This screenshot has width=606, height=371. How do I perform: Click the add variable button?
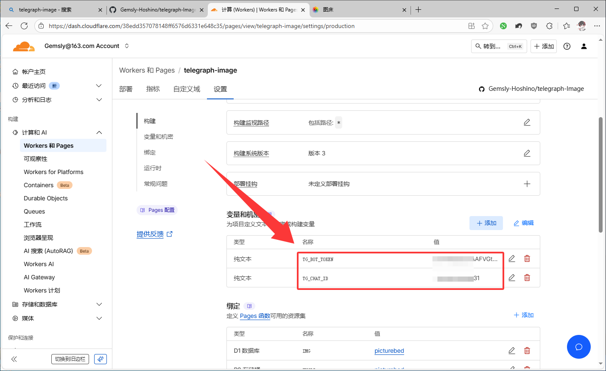click(x=486, y=223)
